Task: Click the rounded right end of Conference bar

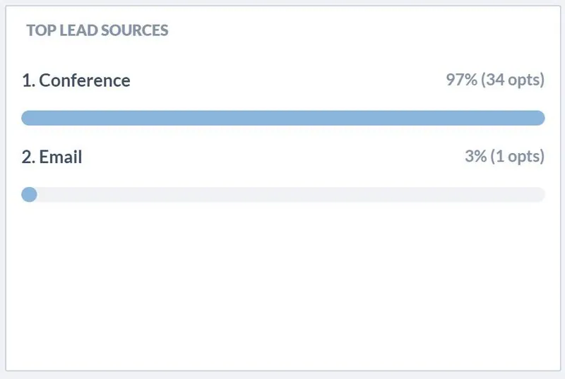Action: 539,118
